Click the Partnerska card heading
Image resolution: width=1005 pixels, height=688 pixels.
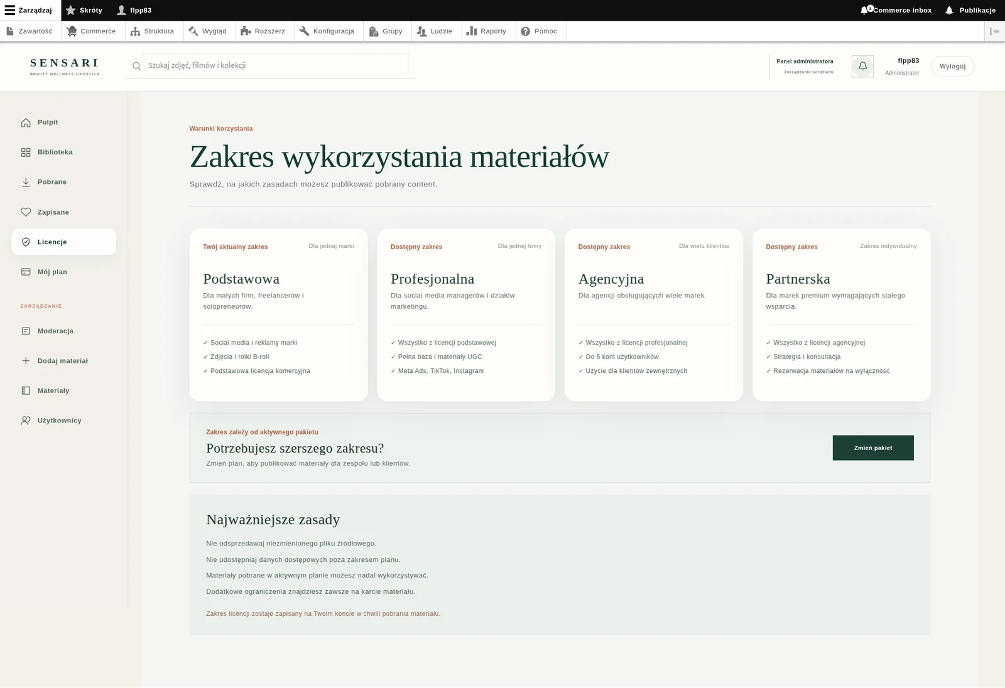798,279
